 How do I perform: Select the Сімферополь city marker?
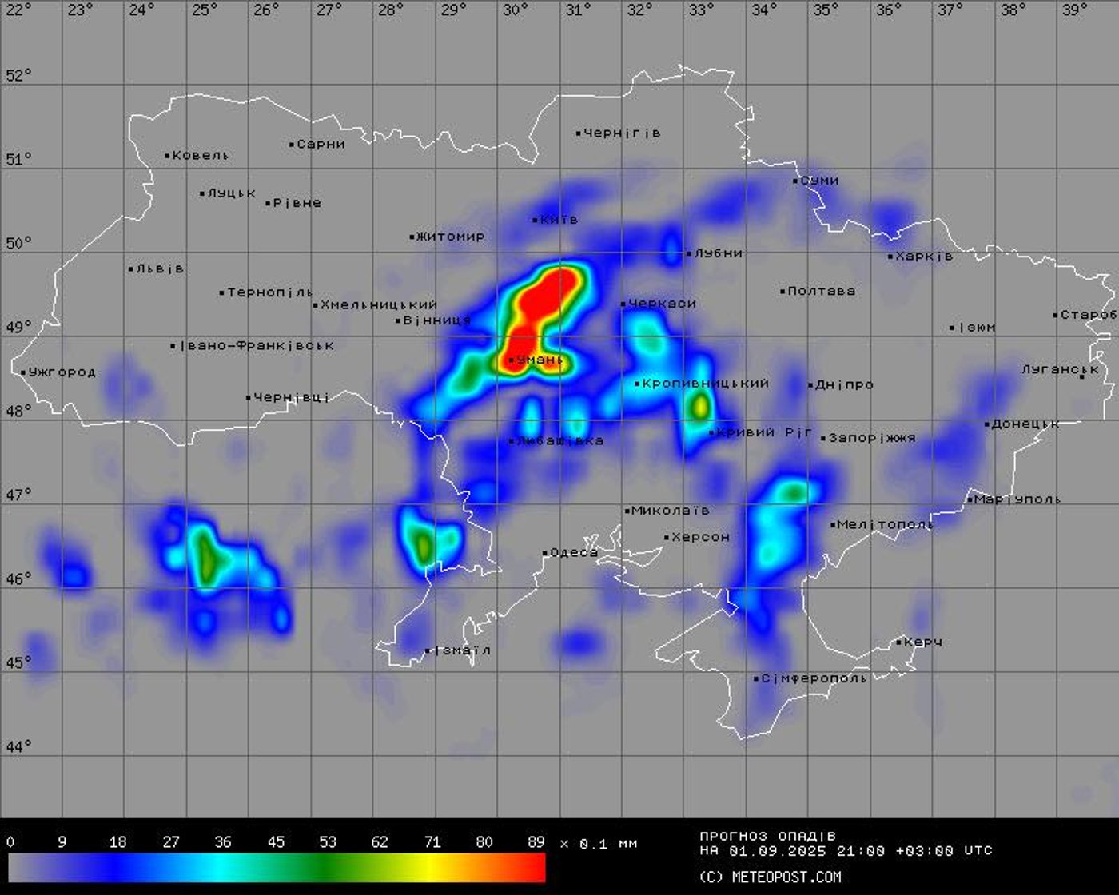pos(756,679)
